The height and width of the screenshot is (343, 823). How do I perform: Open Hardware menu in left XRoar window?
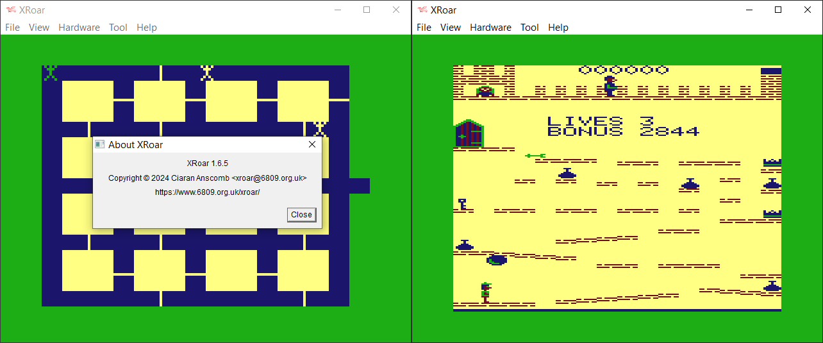pyautogui.click(x=79, y=28)
